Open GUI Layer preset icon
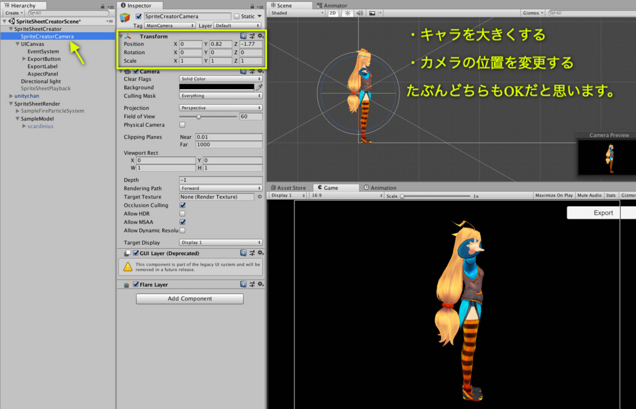This screenshot has height=409, width=636. (x=252, y=253)
